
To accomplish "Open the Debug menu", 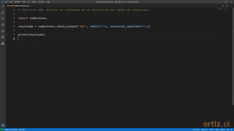I will click(x=34, y=2).
